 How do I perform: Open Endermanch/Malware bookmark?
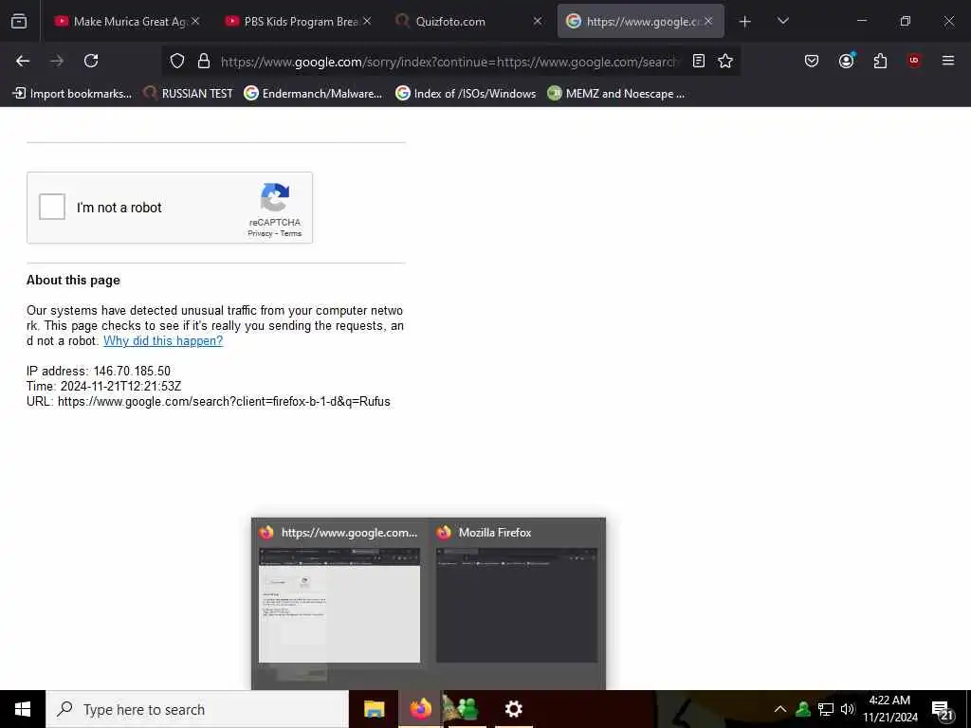tap(313, 94)
